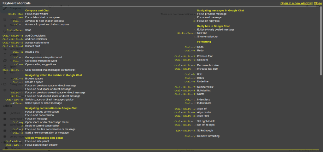This screenshot has width=323, height=152.
Task: Click 'Add Cc recipients' shortcut text
Action: click(35, 36)
